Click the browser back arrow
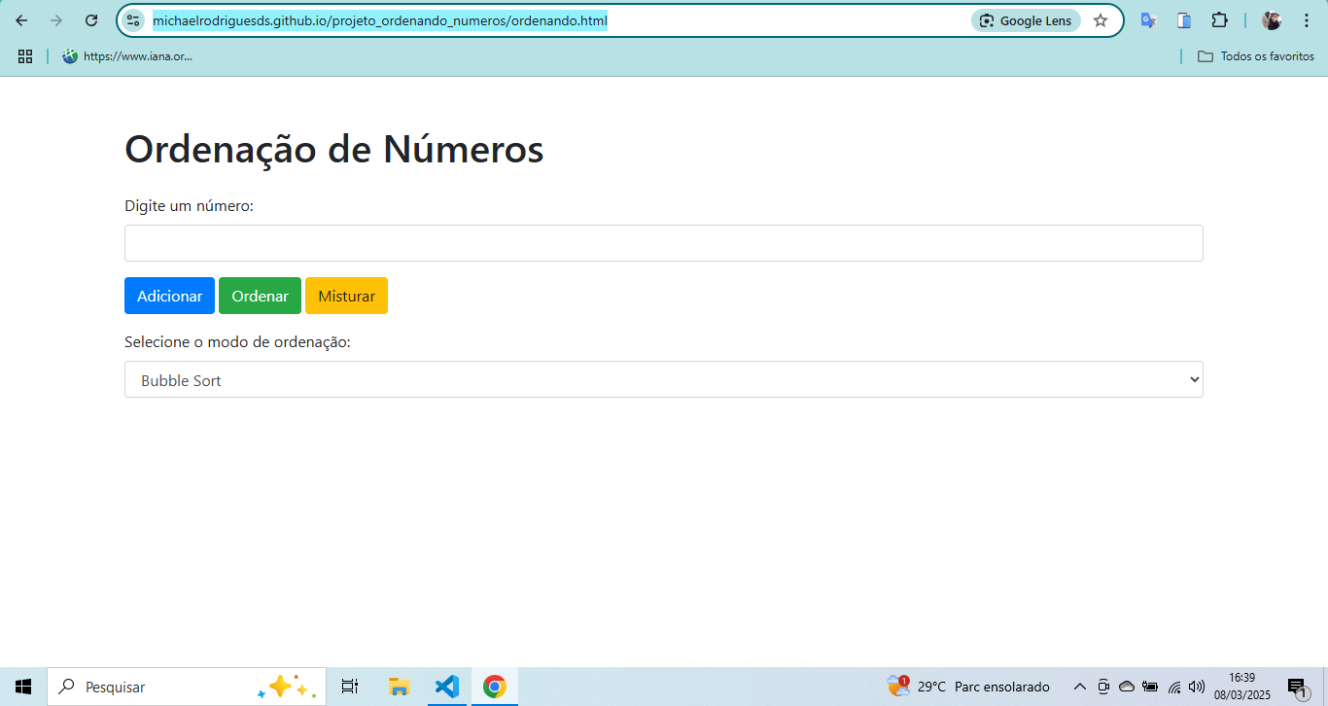Image resolution: width=1328 pixels, height=706 pixels. [21, 20]
